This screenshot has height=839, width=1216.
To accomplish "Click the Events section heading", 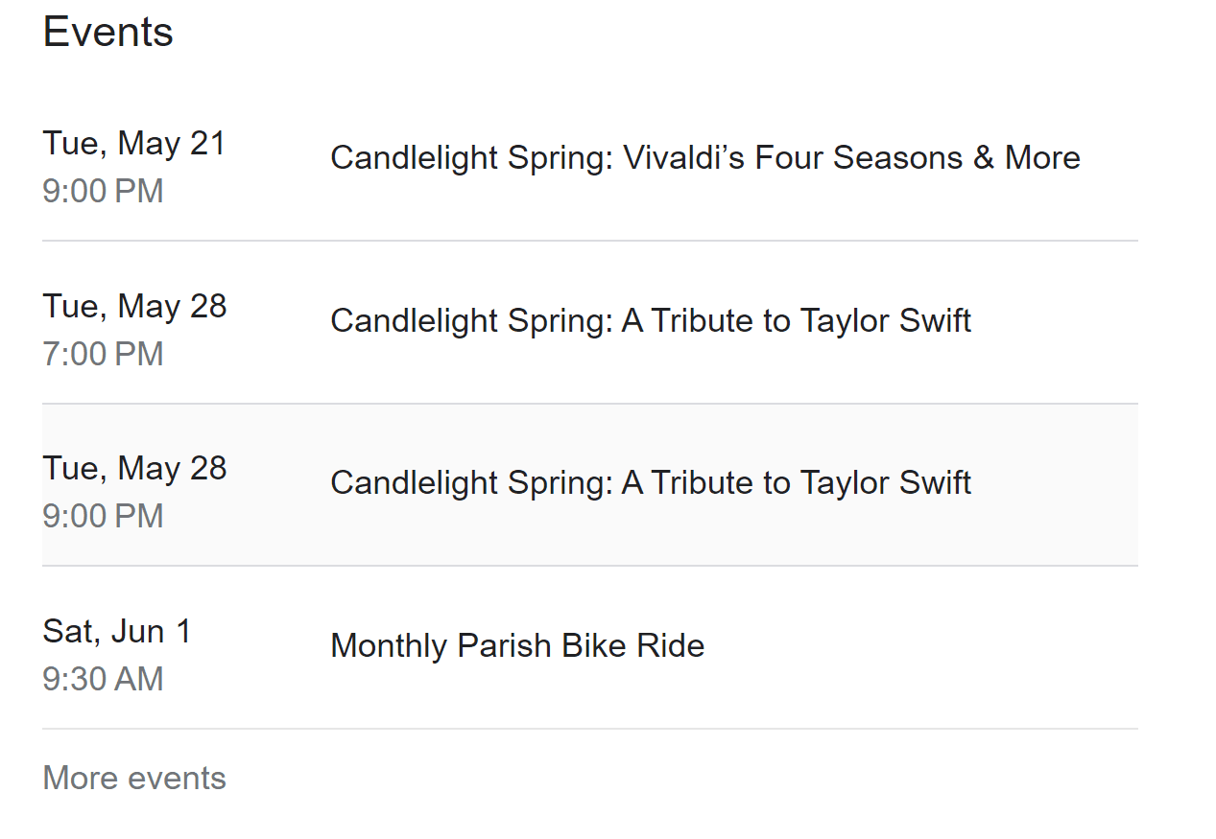I will point(107,32).
